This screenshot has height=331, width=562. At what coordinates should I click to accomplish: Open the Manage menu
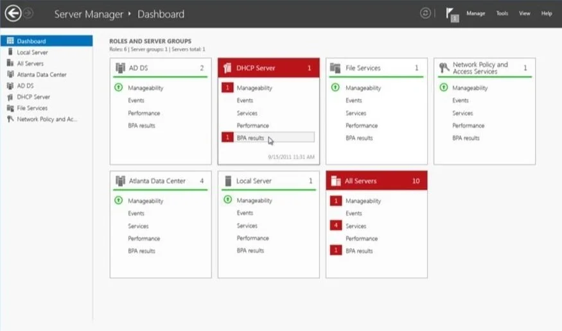tap(476, 13)
